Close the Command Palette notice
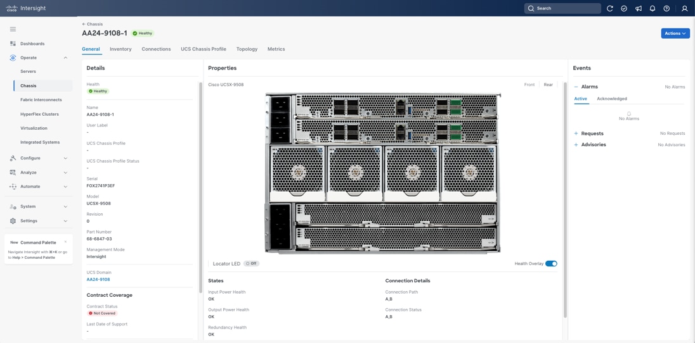695x343 pixels. pos(65,242)
